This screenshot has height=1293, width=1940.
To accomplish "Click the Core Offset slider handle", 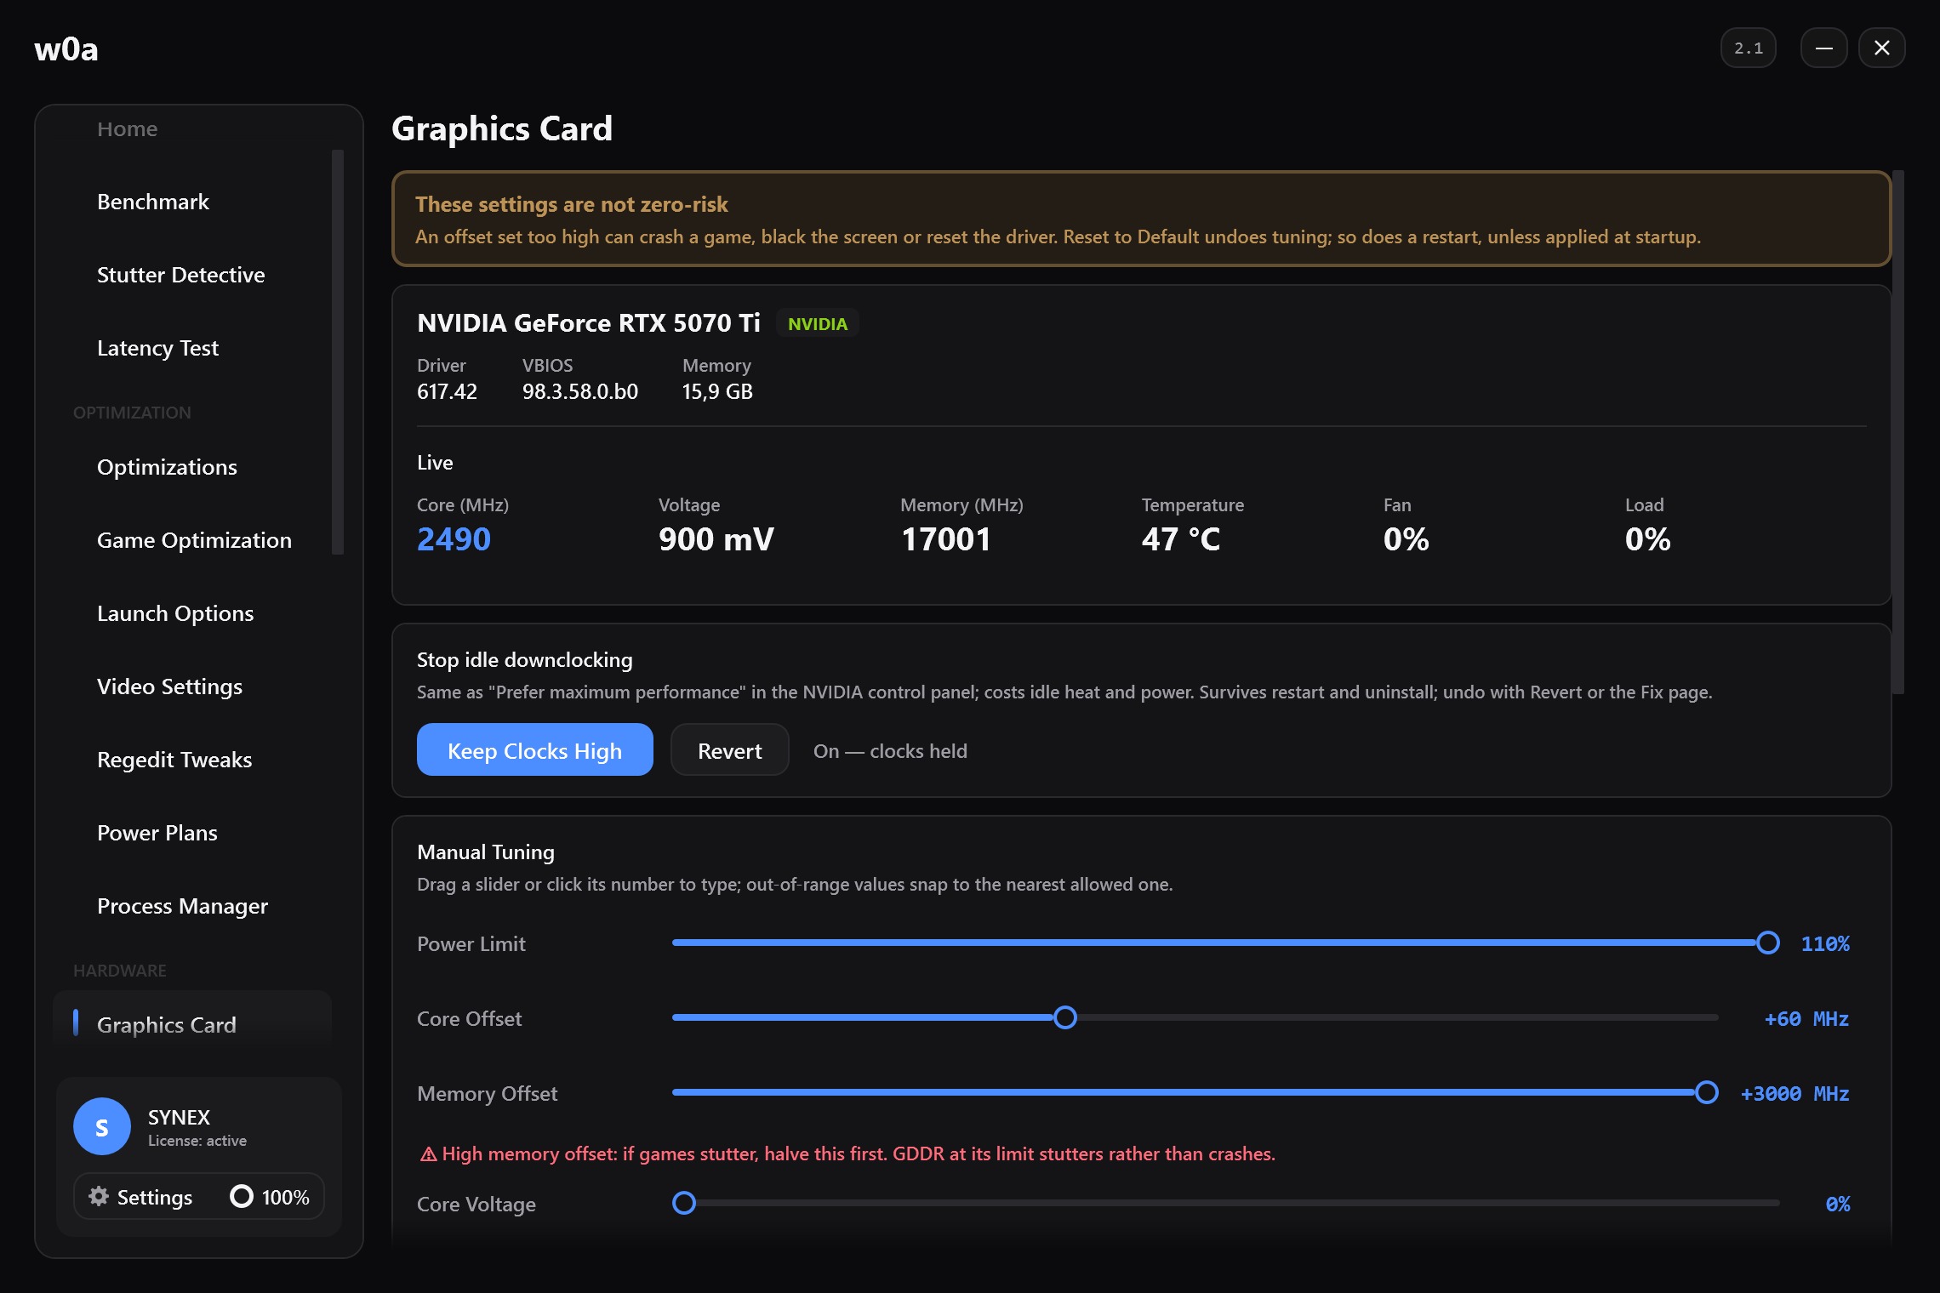I will pyautogui.click(x=1065, y=1017).
